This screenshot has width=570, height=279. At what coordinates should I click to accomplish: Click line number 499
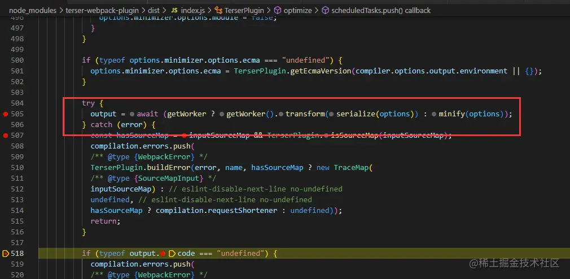[17, 50]
